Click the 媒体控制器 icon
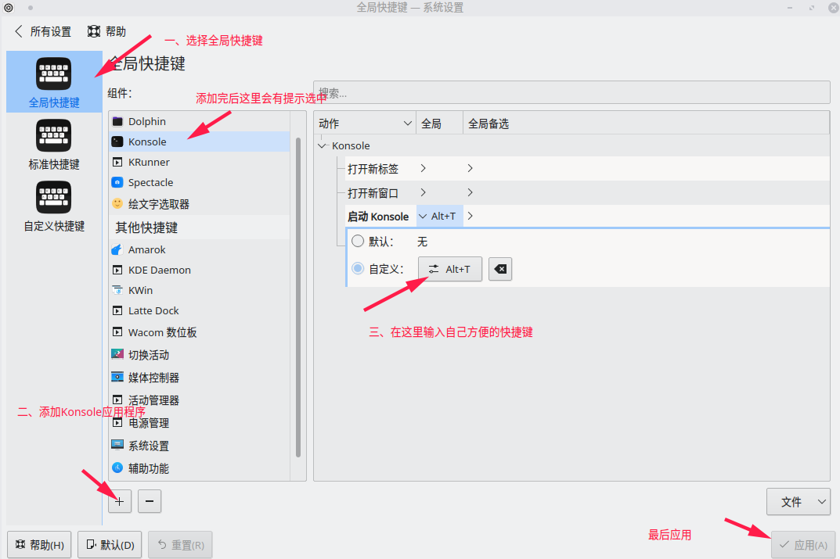The image size is (840, 559). pos(117,377)
